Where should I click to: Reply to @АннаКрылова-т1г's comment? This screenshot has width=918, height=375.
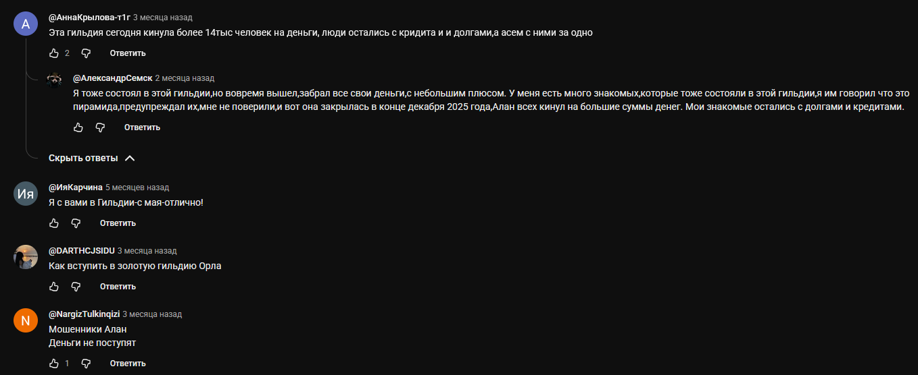click(128, 53)
